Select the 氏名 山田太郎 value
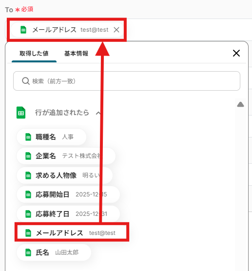 [x=54, y=252]
